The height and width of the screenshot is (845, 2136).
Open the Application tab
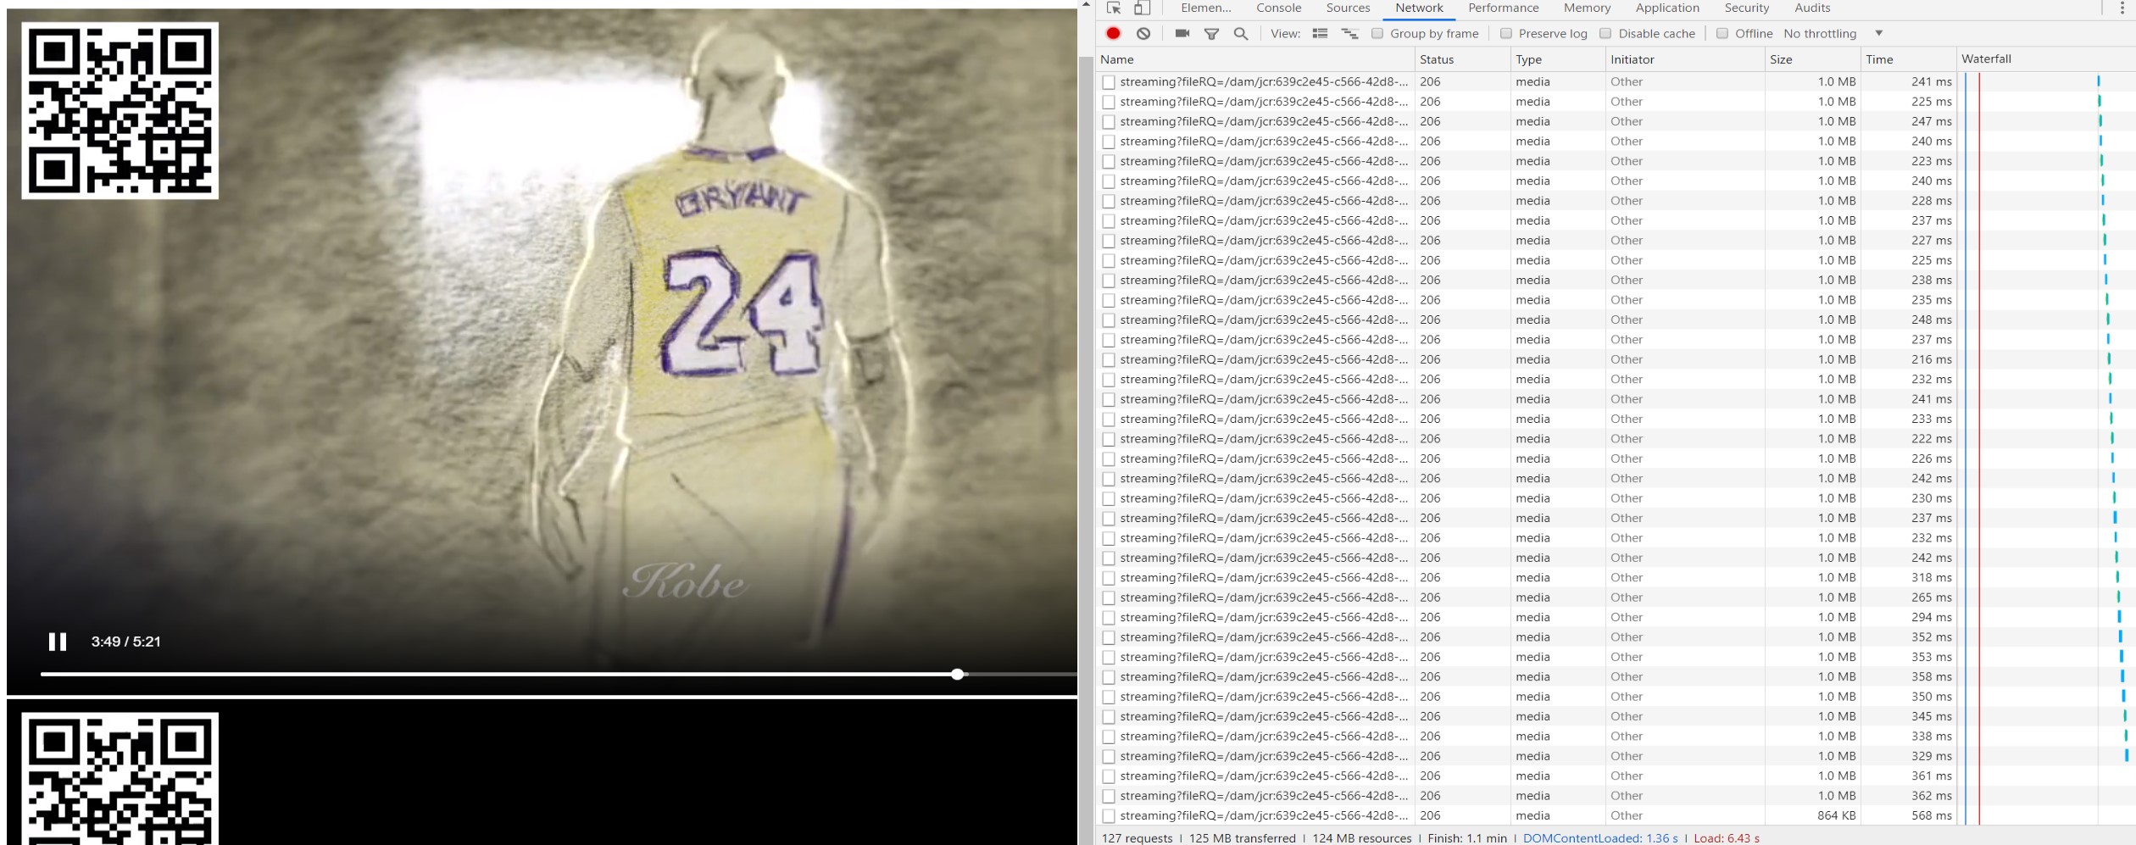[x=1667, y=8]
